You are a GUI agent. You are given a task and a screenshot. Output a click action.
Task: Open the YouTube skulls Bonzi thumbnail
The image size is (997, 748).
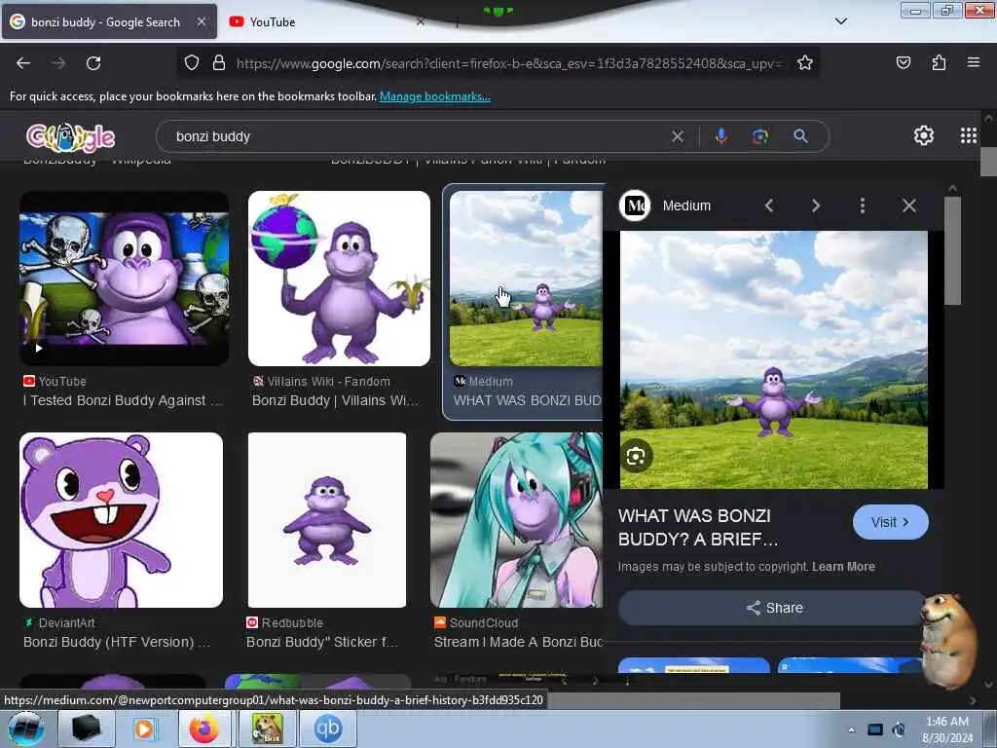click(124, 279)
